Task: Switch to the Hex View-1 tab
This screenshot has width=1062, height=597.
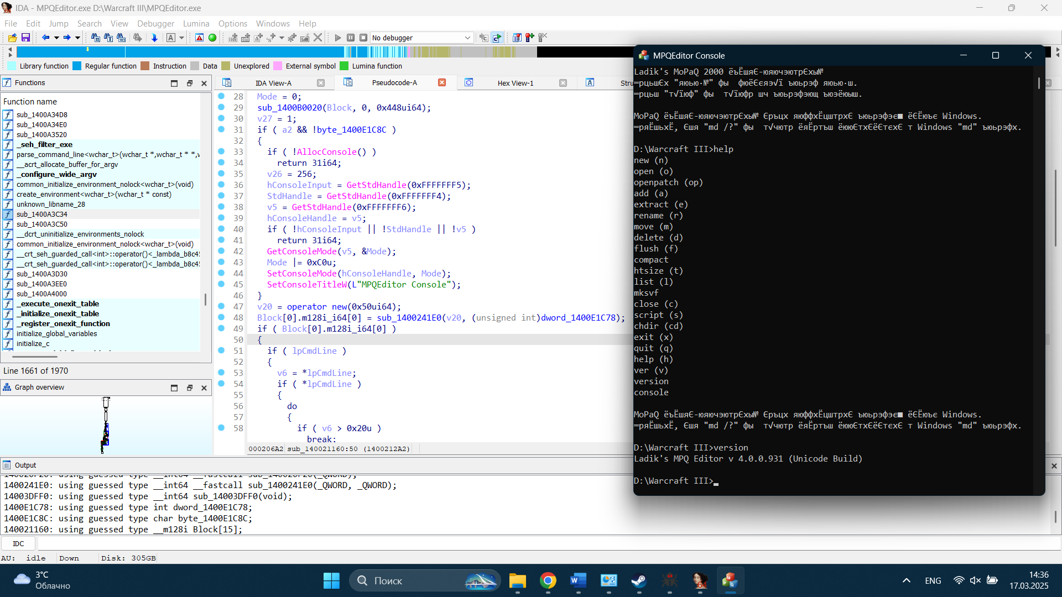Action: [515, 83]
